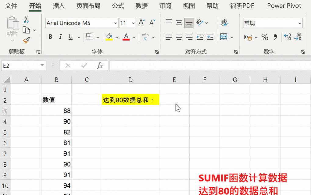This screenshot has width=311, height=195.
Task: Click the wrap text icon
Action: [224, 23]
